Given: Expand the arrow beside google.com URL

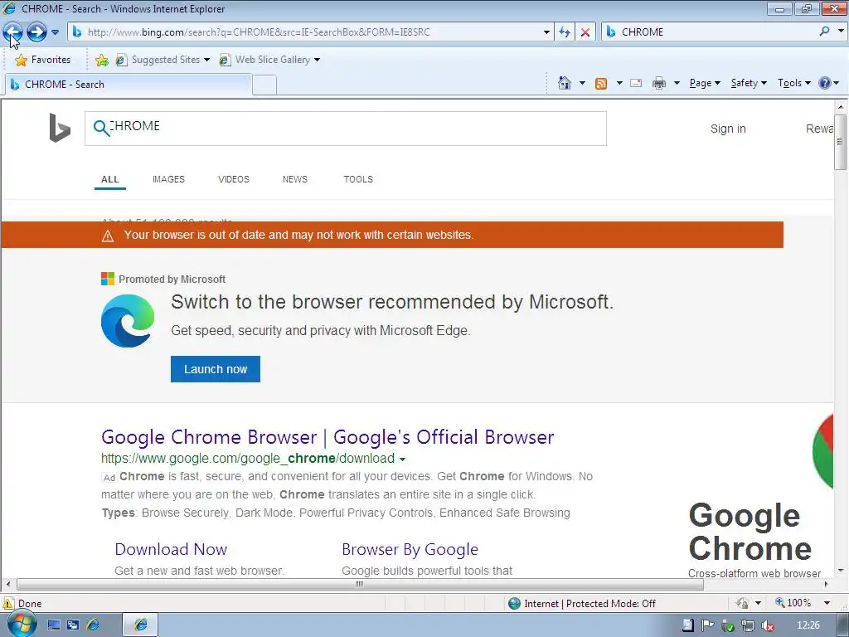Looking at the screenshot, I should (402, 460).
